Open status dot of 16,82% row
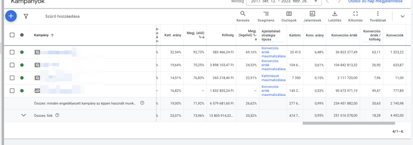This screenshot has height=145, width=413. click(22, 91)
